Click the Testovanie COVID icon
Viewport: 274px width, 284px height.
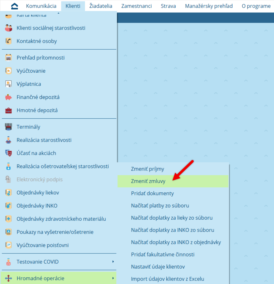pos(9,262)
